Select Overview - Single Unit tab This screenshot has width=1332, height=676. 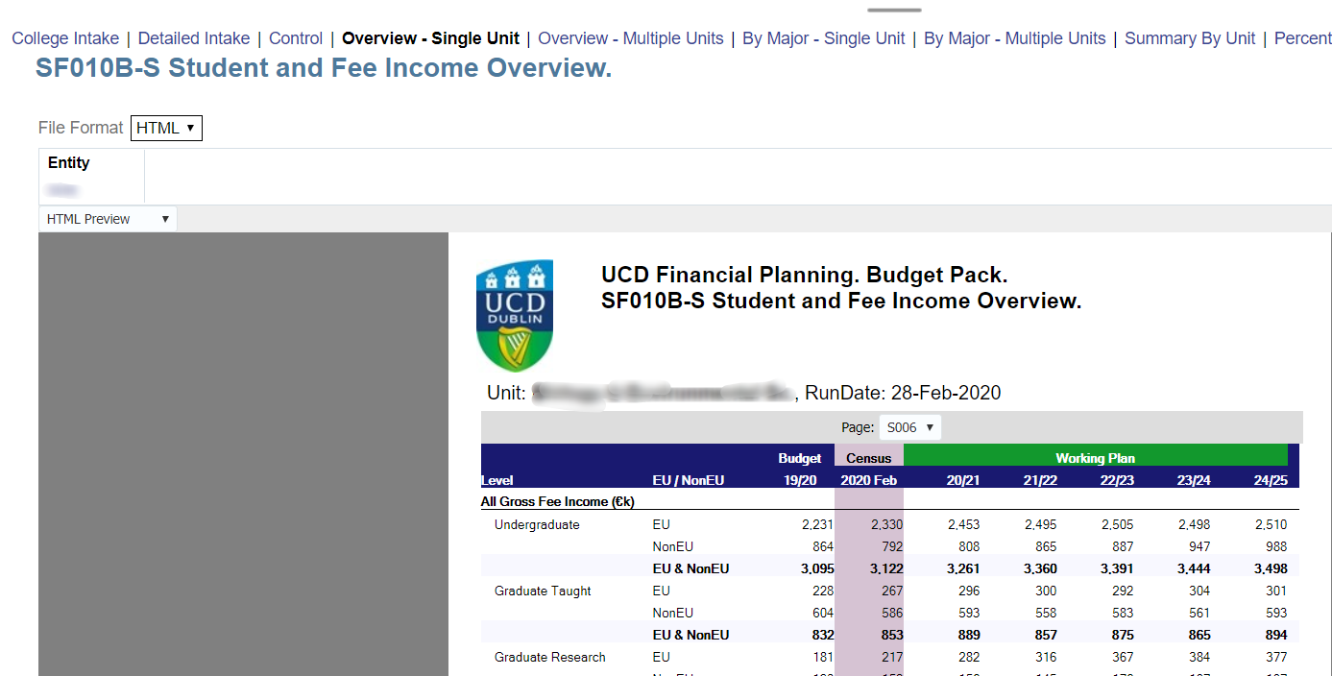(x=430, y=38)
